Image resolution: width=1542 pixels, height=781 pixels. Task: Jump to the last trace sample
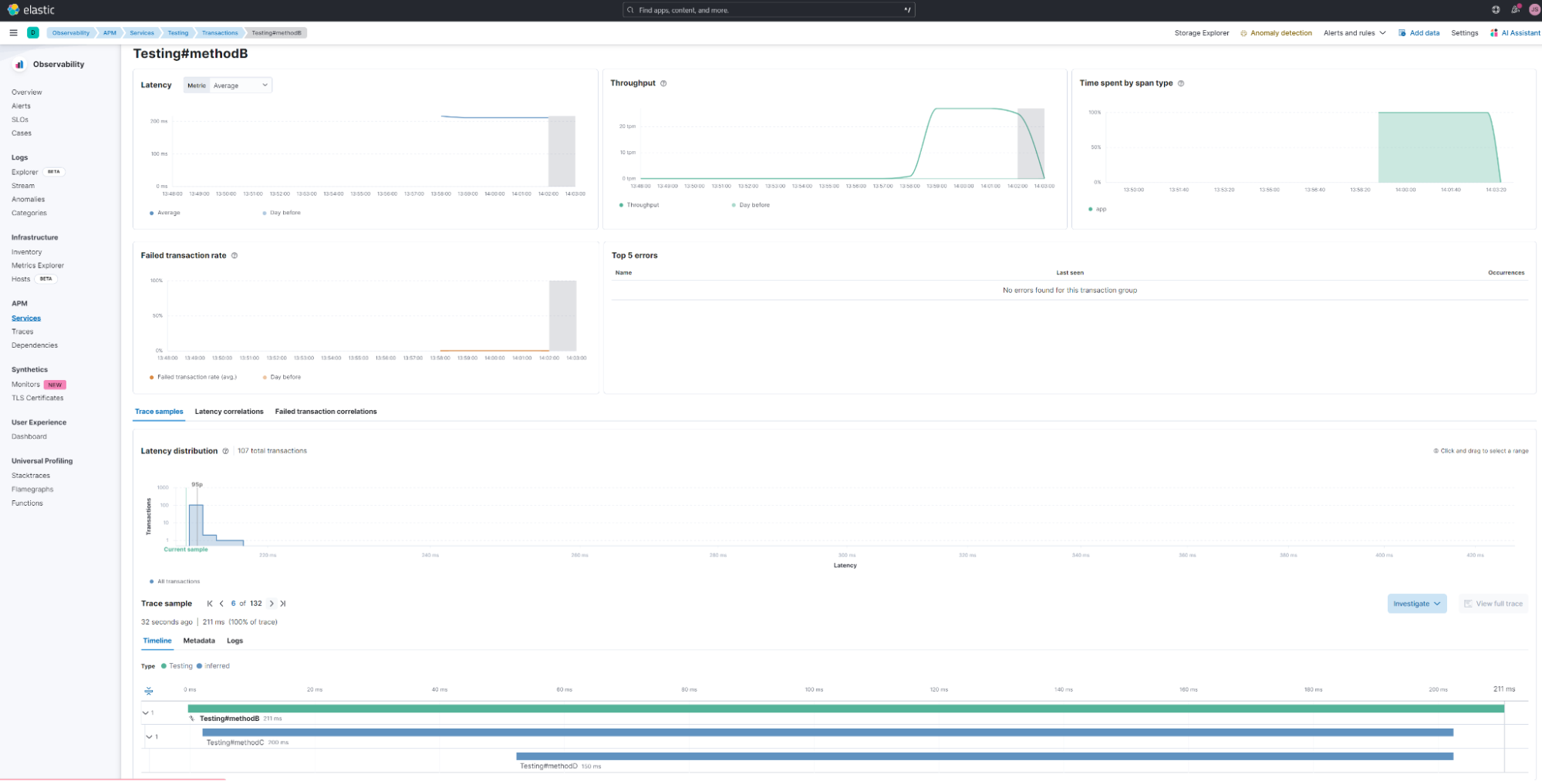[x=283, y=604]
